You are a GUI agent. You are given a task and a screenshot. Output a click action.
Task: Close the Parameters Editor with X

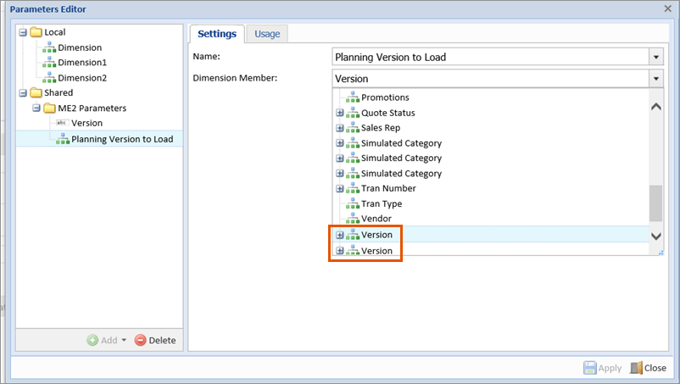[668, 8]
